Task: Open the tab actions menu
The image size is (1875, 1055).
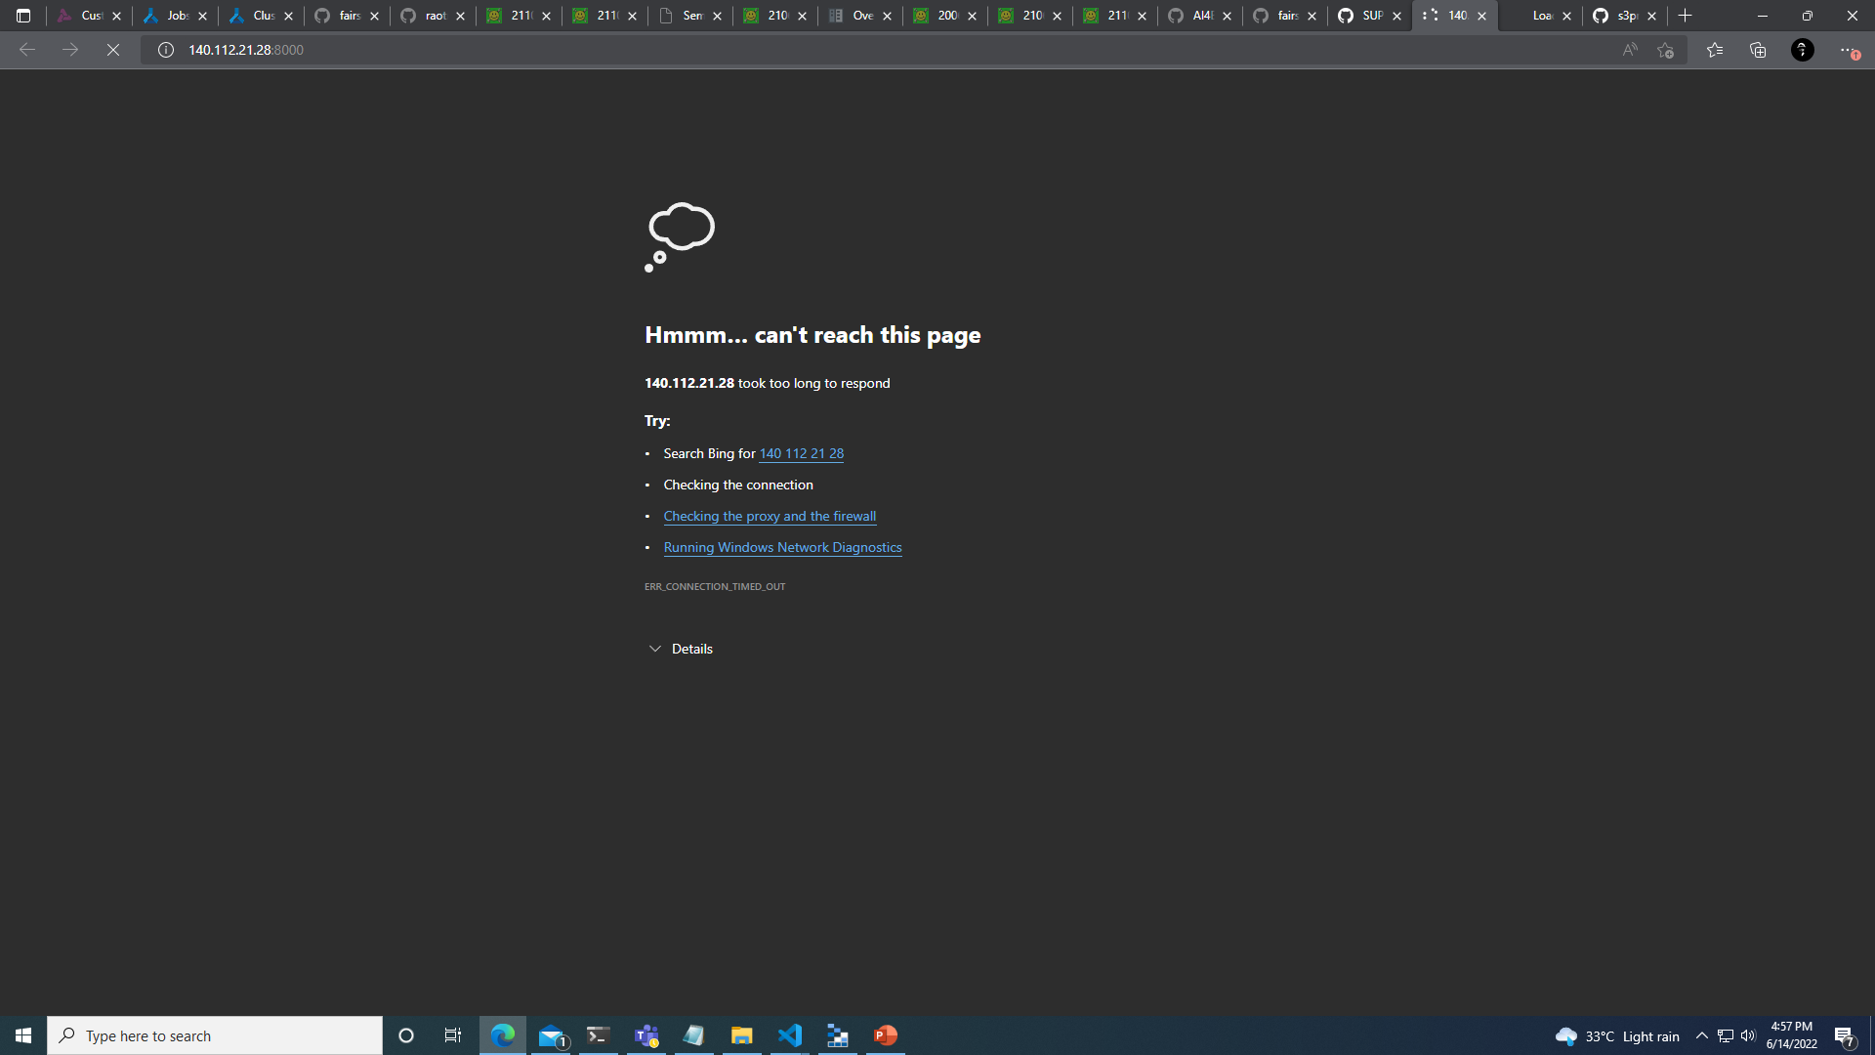Action: [x=23, y=16]
